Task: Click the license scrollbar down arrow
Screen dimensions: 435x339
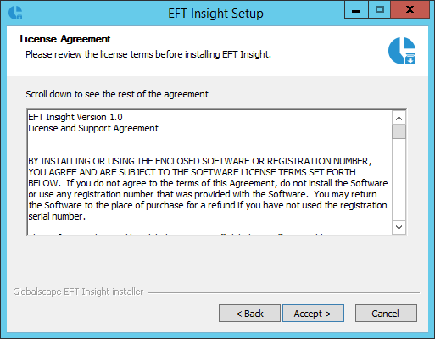Action: click(x=399, y=227)
